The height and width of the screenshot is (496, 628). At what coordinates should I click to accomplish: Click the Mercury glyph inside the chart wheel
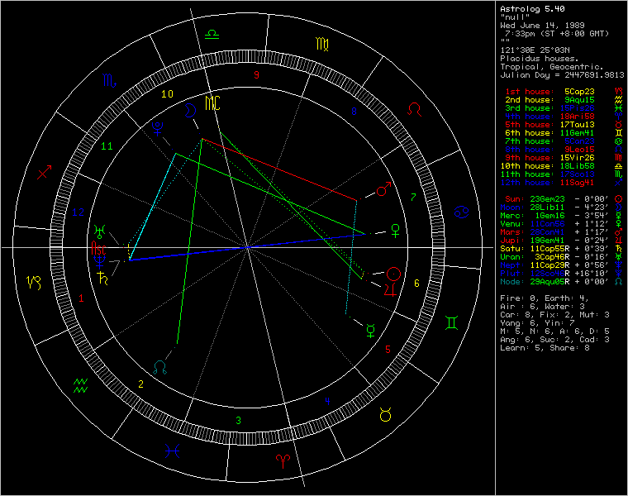click(x=370, y=331)
